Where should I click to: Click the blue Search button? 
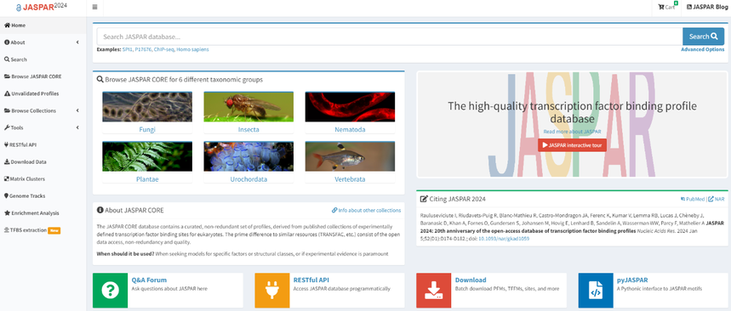pyautogui.click(x=703, y=37)
